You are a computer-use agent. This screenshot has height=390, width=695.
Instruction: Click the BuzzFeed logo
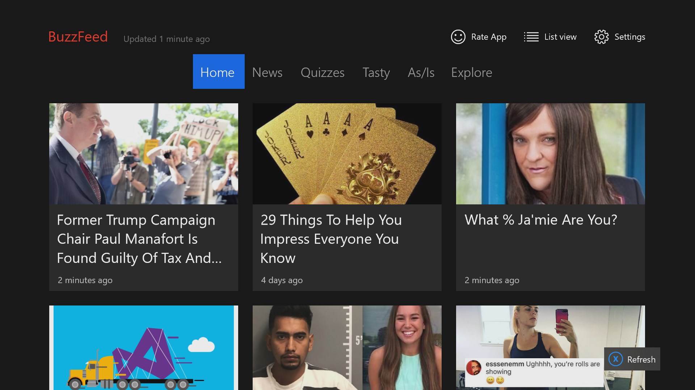(78, 37)
